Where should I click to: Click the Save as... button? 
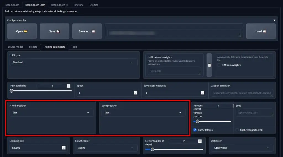tap(87, 31)
